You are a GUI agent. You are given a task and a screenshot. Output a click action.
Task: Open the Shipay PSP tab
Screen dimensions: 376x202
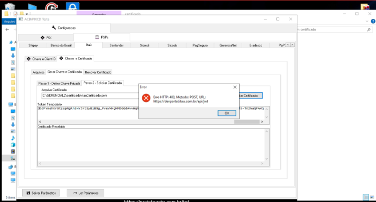point(33,45)
